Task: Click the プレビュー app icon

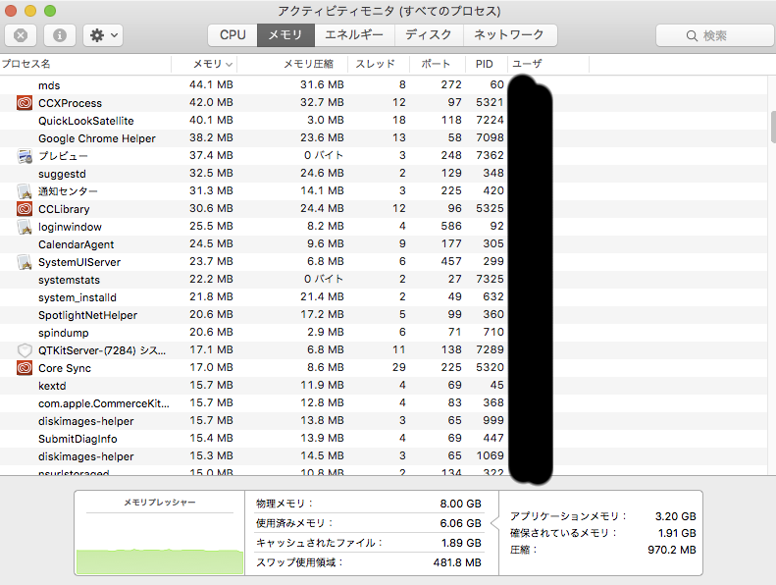Action: click(x=25, y=156)
